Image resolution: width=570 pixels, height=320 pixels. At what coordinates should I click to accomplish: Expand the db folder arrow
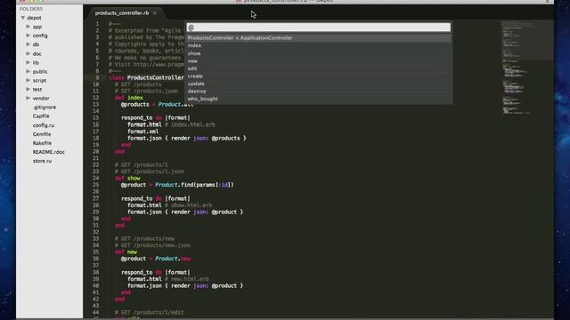28,44
